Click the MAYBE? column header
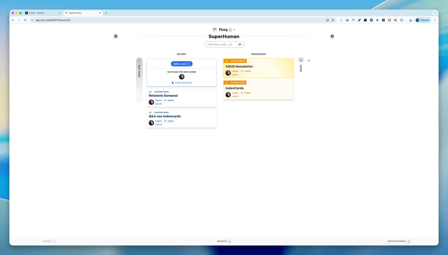The image size is (448, 255). pyautogui.click(x=182, y=54)
